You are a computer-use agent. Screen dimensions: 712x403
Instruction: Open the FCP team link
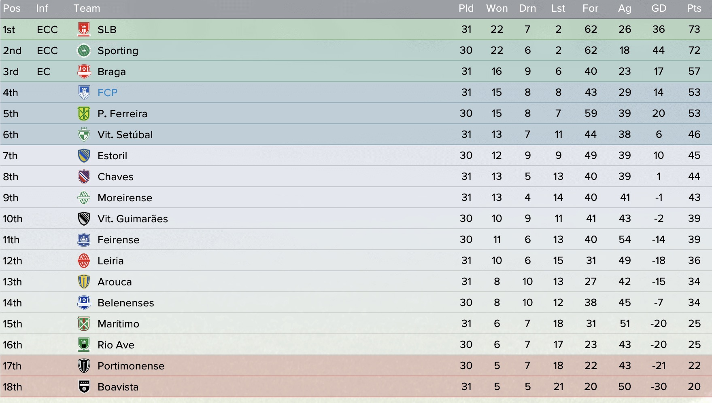107,93
